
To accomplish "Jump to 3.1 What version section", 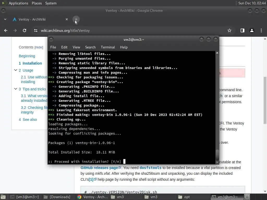I will pos(34,98).
